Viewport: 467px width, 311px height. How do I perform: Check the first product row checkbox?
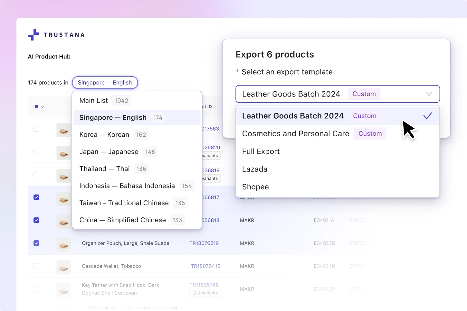36,129
